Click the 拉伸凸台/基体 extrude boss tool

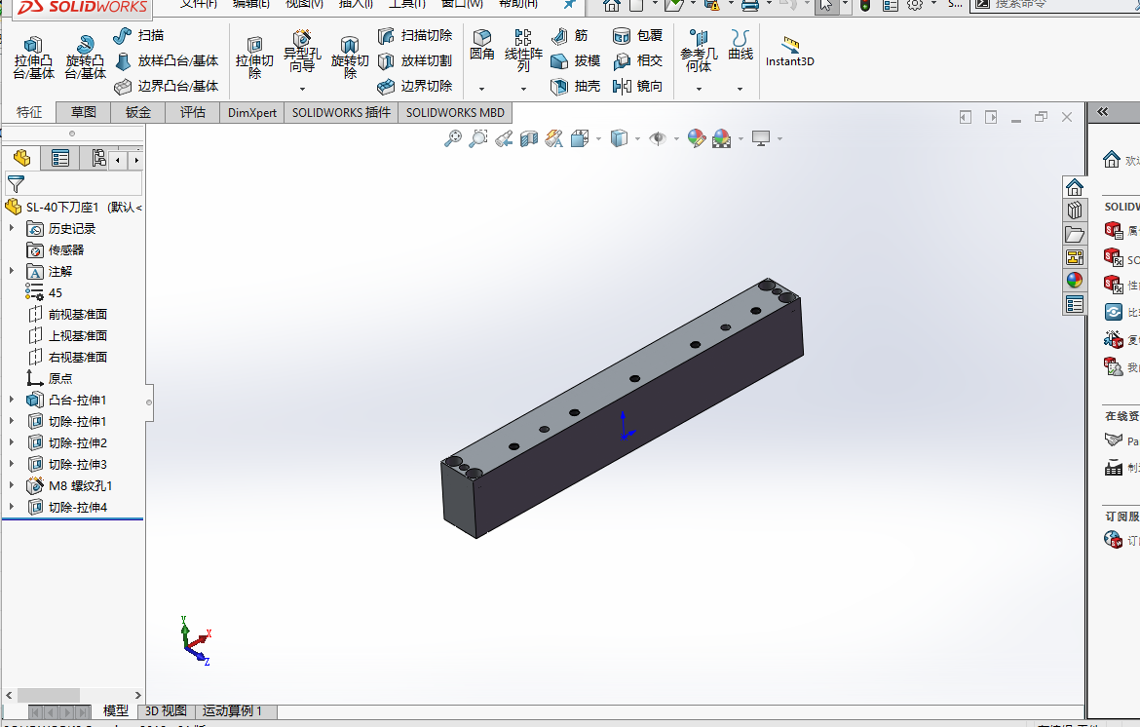pos(33,57)
